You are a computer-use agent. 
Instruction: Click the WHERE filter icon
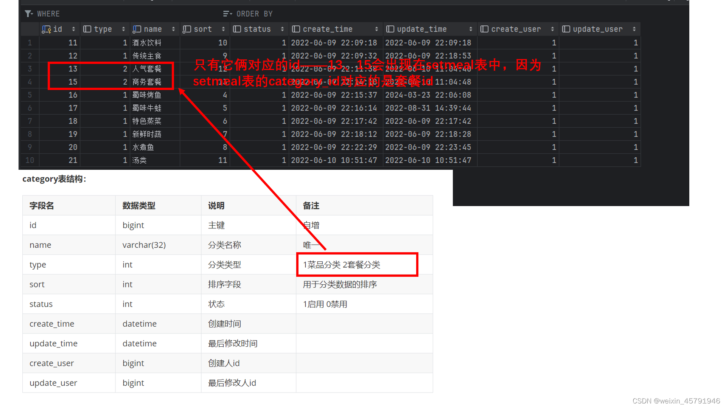tap(29, 14)
